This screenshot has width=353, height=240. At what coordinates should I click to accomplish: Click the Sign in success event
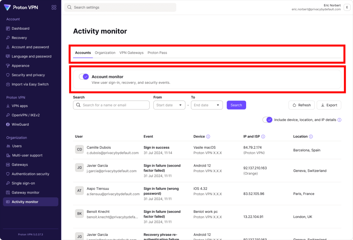(157, 148)
